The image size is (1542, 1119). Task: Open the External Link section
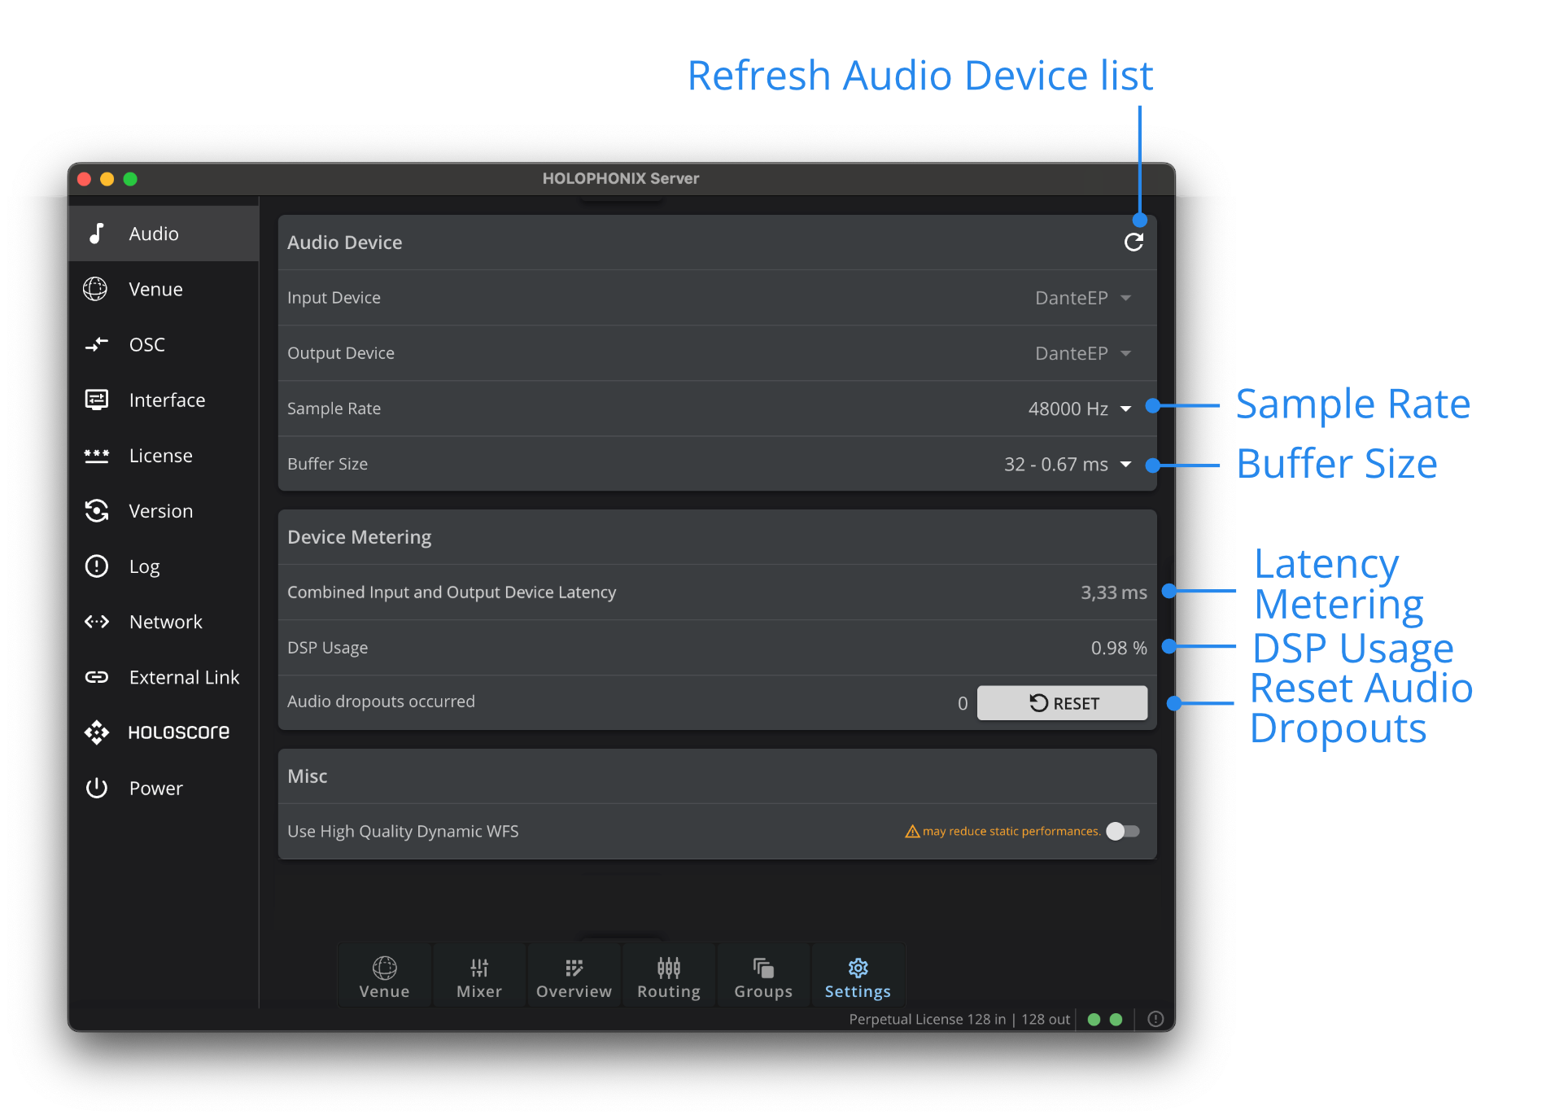[183, 677]
